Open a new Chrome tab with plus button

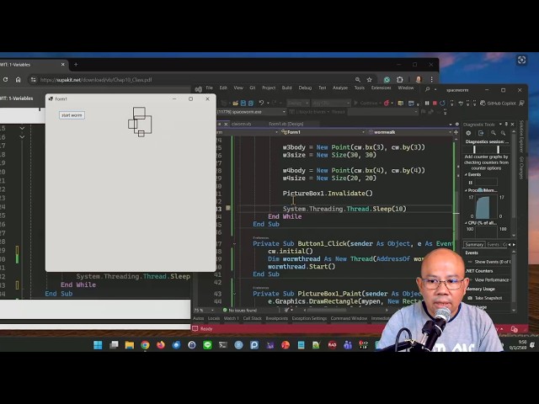76,64
